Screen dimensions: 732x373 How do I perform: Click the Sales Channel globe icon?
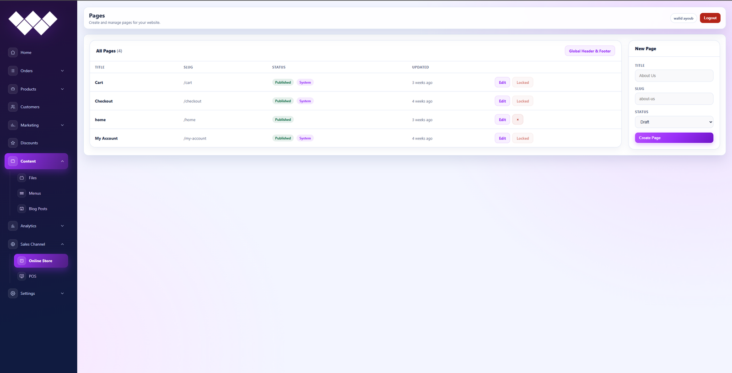13,244
